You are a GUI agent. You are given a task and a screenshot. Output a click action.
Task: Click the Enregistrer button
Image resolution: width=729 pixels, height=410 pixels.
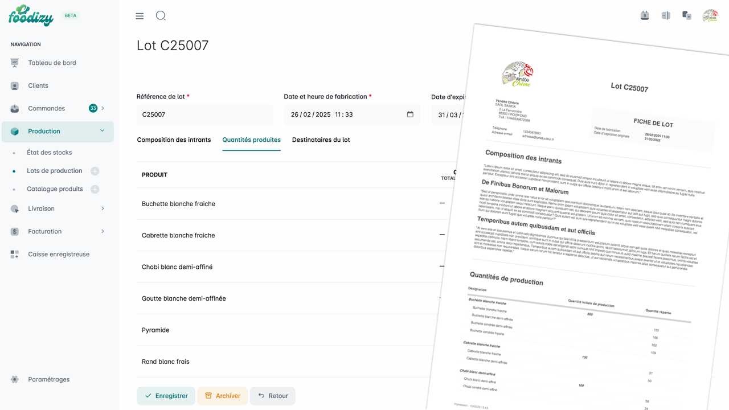[x=166, y=396]
